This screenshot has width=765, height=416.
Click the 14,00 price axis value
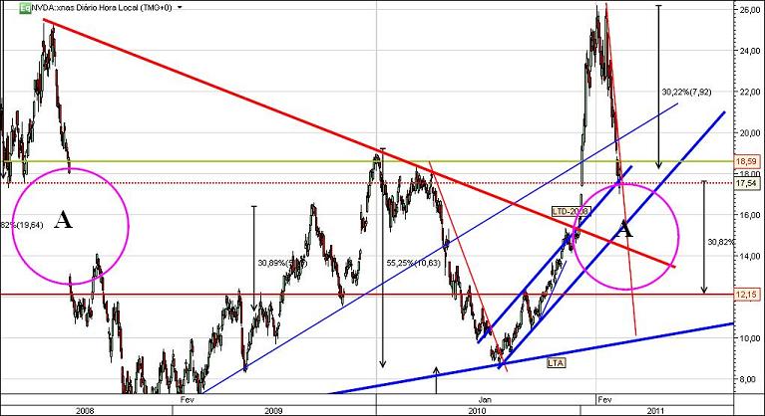pos(750,256)
